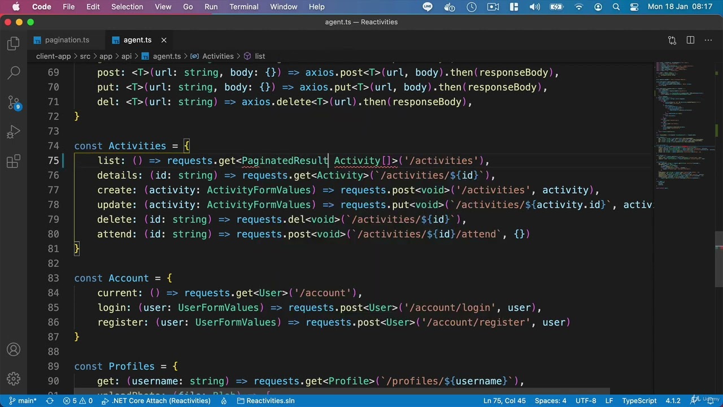Open Problems via errors and warnings count
Screen dimensions: 723x407
click(x=79, y=401)
